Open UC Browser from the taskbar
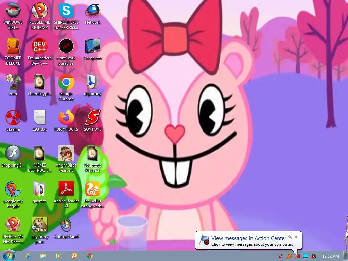This screenshot has width=348, height=261. [74, 256]
